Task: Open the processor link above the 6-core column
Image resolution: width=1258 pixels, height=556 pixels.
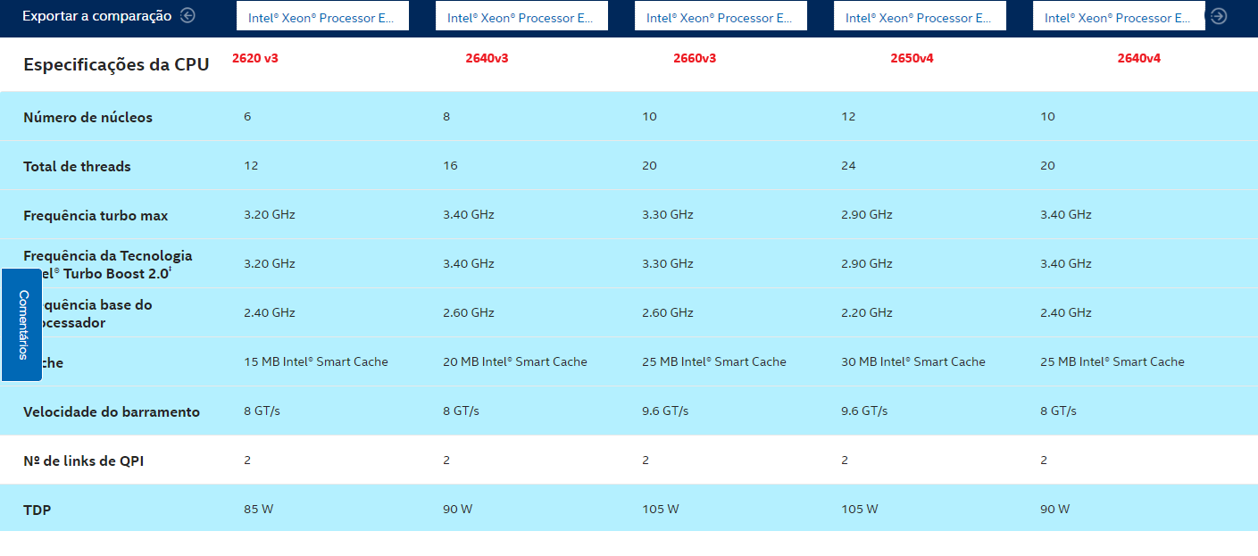Action: pos(322,17)
